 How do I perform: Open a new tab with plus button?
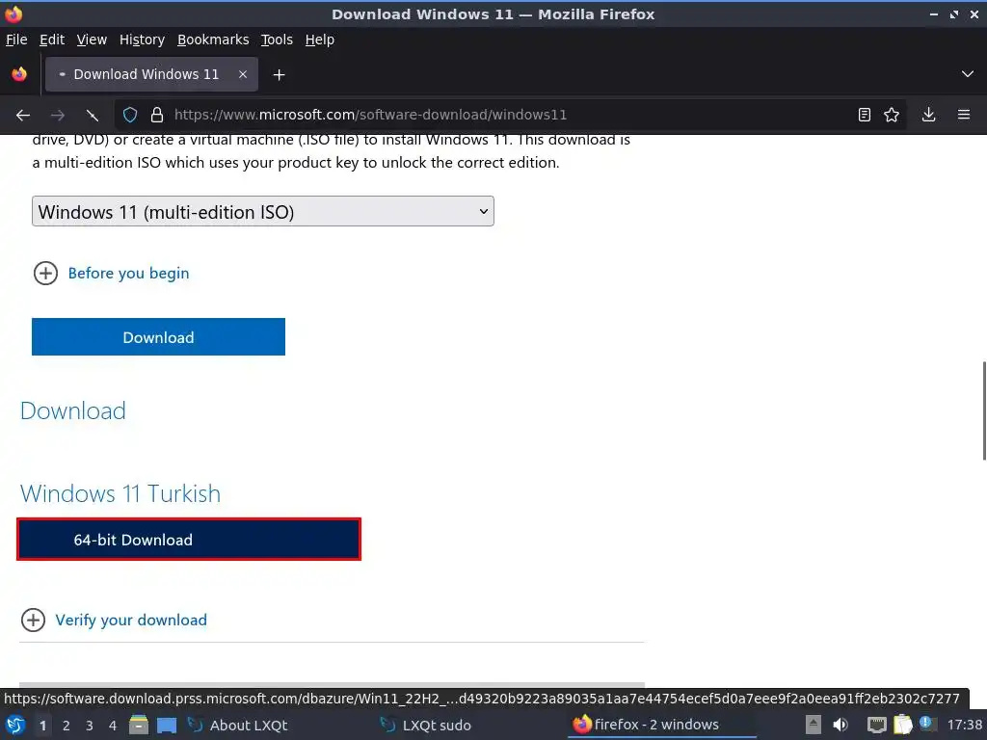click(x=279, y=75)
